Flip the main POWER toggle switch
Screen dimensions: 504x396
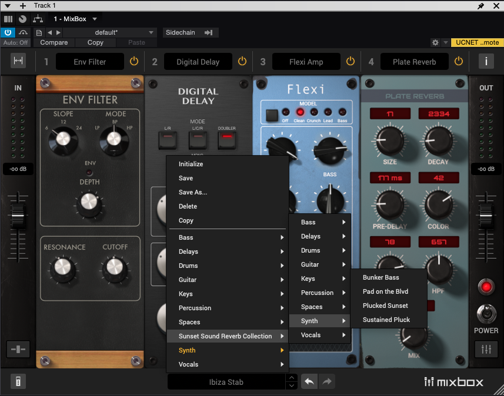point(486,314)
